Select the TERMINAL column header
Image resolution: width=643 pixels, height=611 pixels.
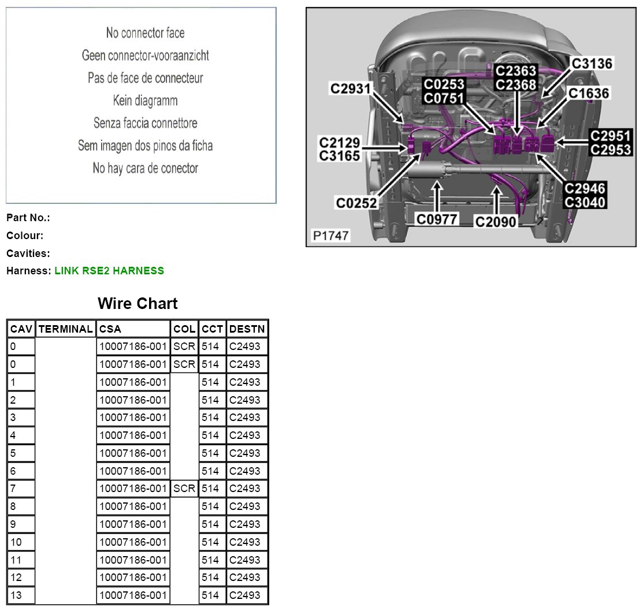tap(65, 329)
